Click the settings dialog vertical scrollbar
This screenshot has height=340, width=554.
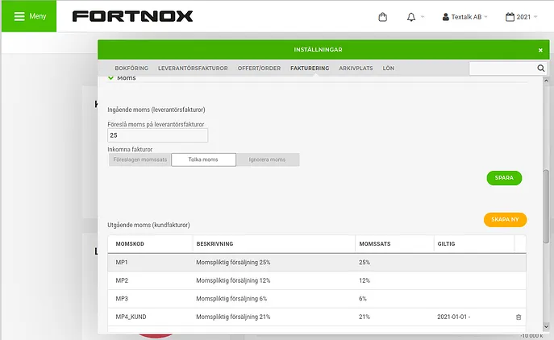(x=546, y=206)
